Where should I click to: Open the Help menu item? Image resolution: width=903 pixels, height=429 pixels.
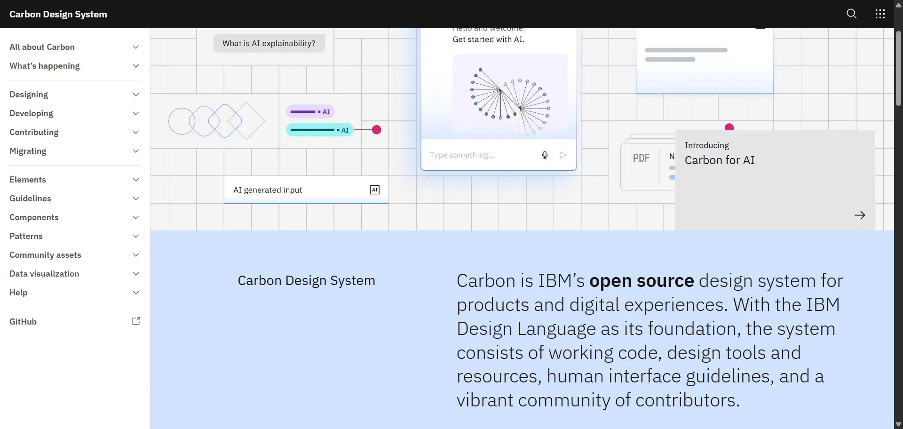(75, 293)
